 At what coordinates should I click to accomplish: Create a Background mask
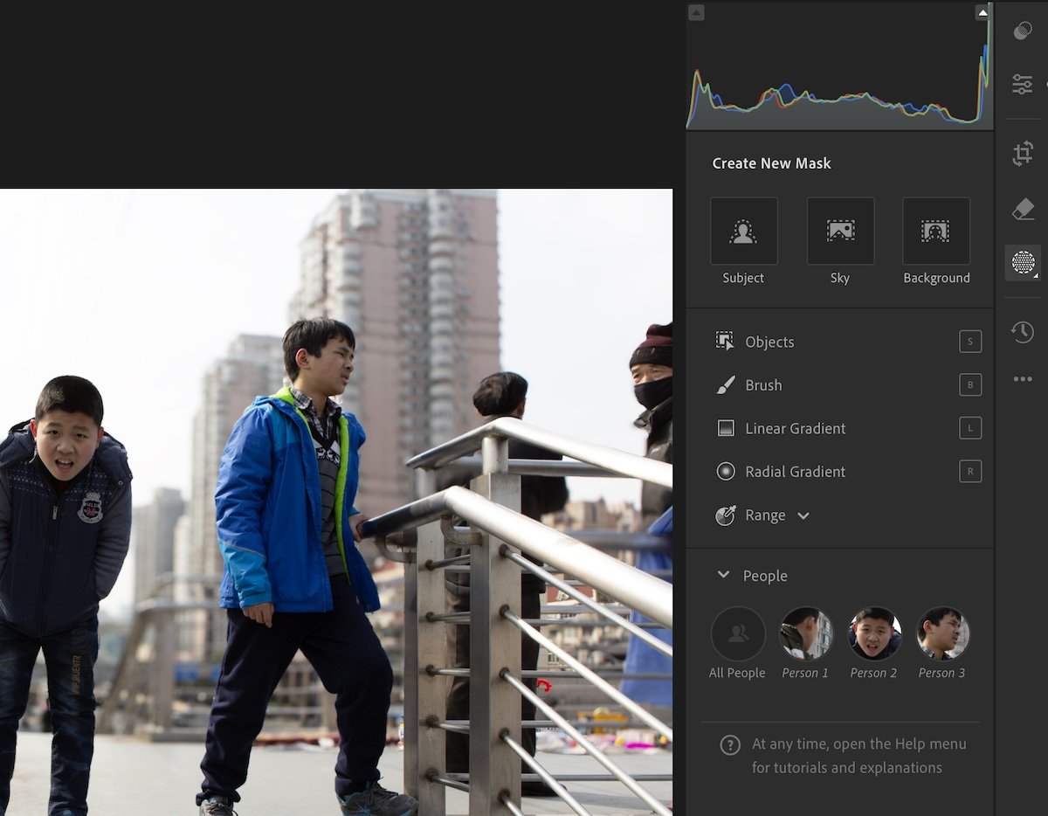coord(936,231)
